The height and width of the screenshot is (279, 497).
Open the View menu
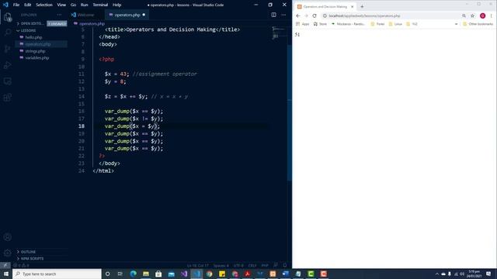pos(61,5)
